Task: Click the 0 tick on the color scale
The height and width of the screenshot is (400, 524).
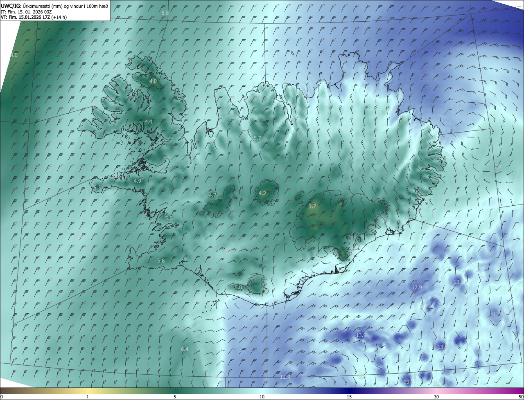Action: point(2,397)
